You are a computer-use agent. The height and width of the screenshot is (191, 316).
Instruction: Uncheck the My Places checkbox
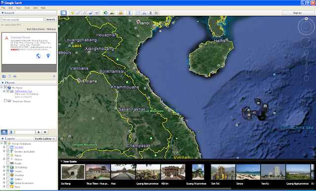[5, 87]
